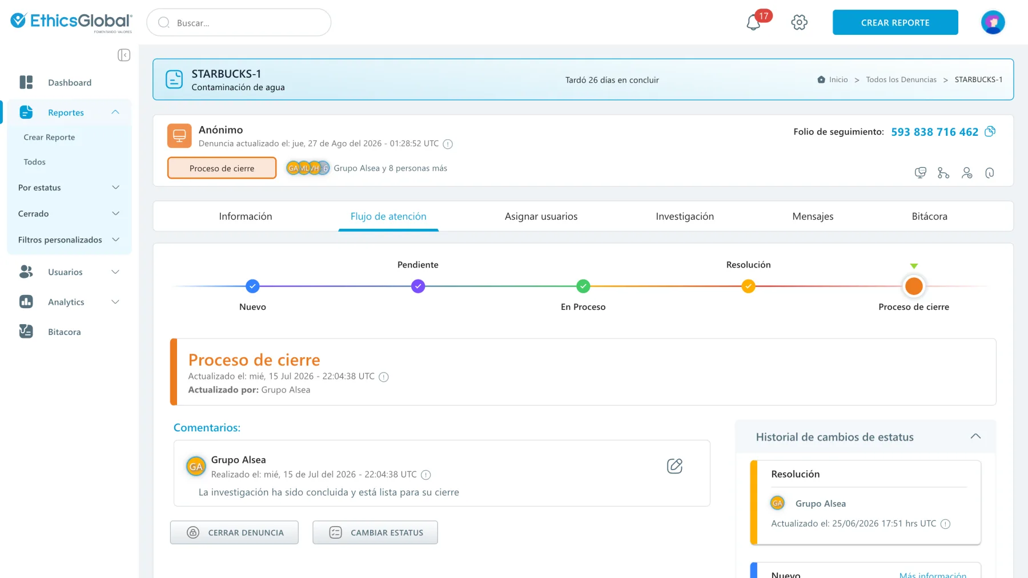Image resolution: width=1028 pixels, height=578 pixels.
Task: Click the Dashboard sidebar label
Action: point(70,82)
